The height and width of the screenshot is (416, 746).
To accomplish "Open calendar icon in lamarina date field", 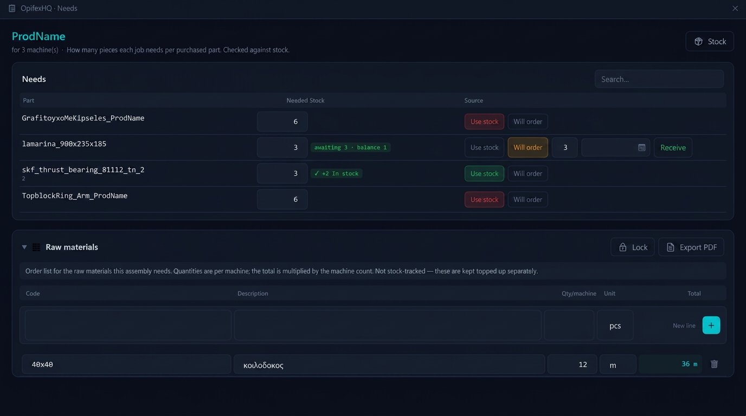I will (x=642, y=147).
